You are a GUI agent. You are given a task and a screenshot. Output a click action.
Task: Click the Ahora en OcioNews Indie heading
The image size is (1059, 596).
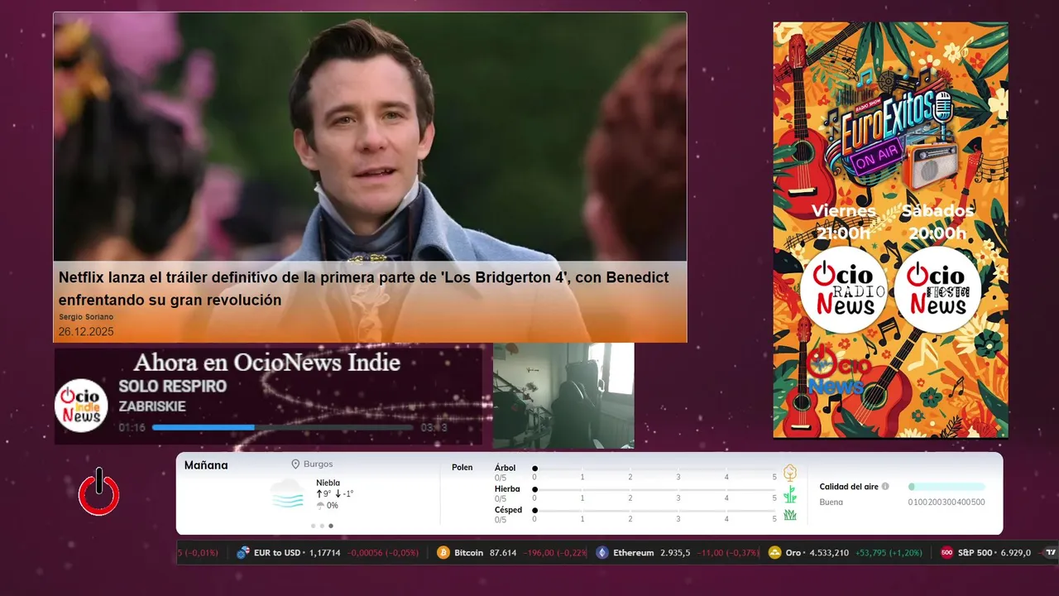pos(266,363)
